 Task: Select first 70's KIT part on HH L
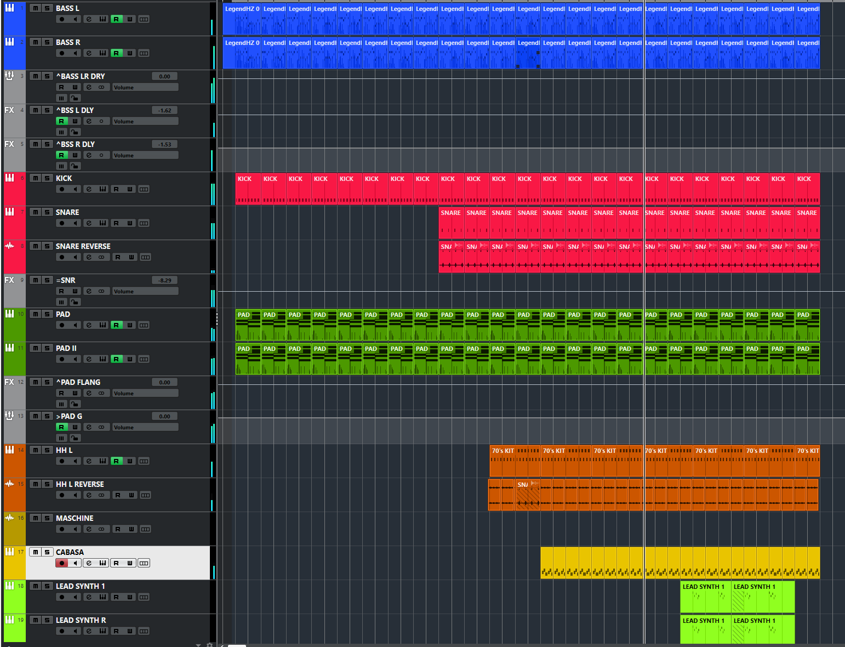point(515,461)
